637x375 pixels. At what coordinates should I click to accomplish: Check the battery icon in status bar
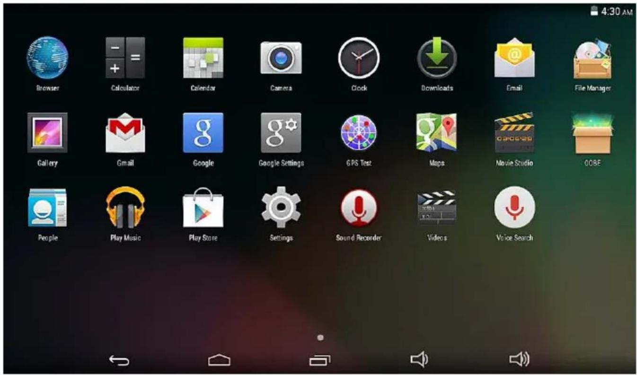(595, 12)
